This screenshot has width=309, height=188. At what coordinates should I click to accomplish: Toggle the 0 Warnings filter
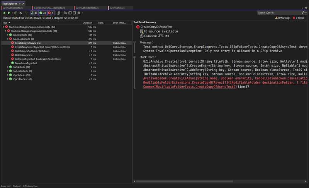(x=283, y=18)
